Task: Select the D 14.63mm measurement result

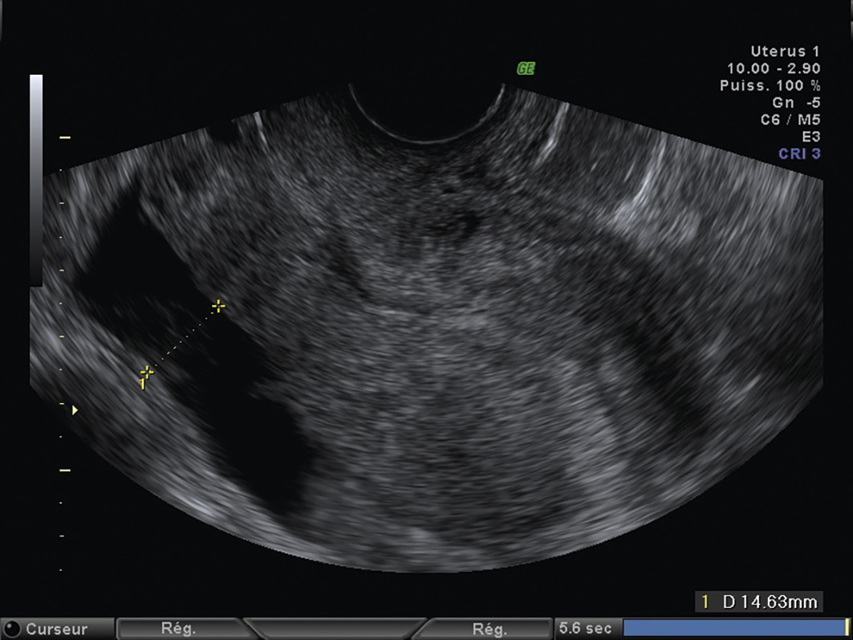Action: click(758, 601)
